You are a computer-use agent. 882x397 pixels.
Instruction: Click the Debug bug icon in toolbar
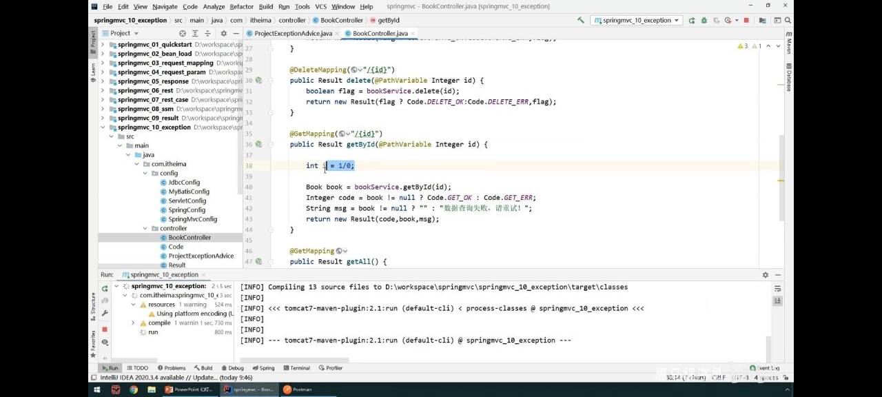coord(706,21)
